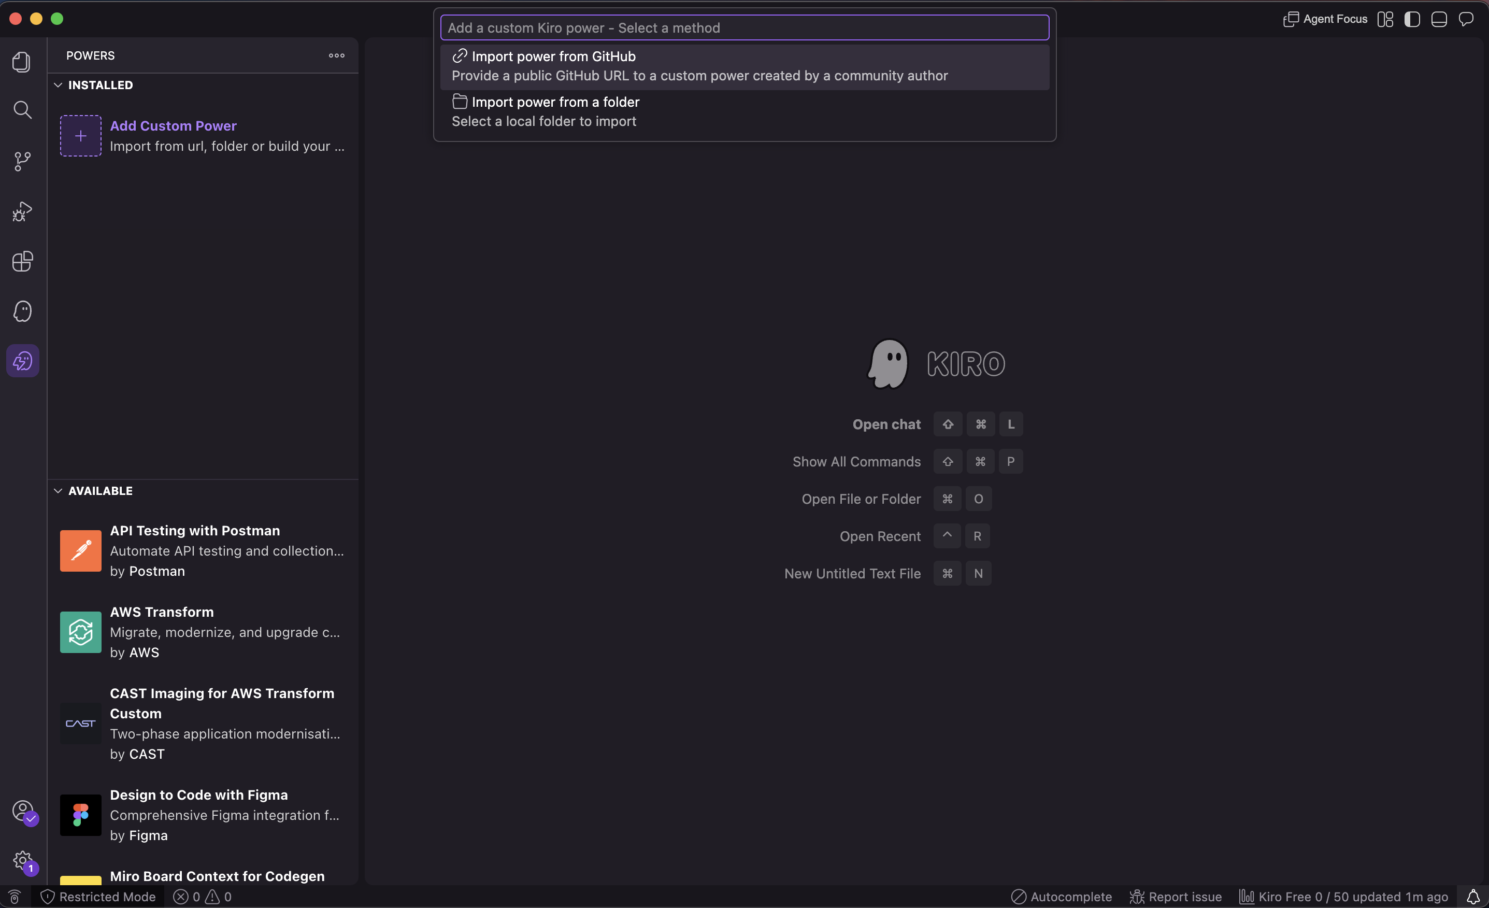Click 'by AWS' author text
This screenshot has height=908, width=1489.
[x=135, y=652]
